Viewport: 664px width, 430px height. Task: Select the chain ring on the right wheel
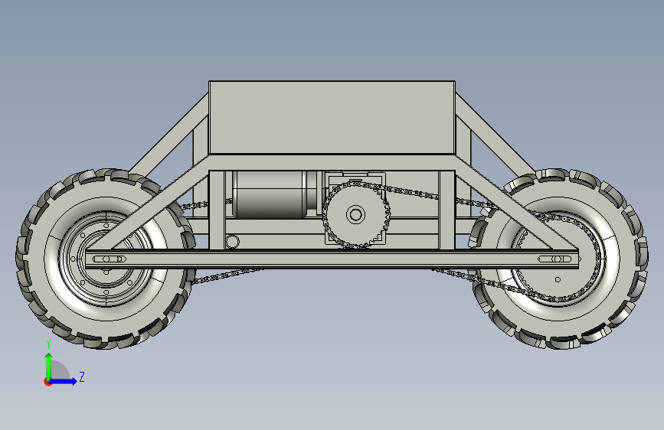coord(558,257)
